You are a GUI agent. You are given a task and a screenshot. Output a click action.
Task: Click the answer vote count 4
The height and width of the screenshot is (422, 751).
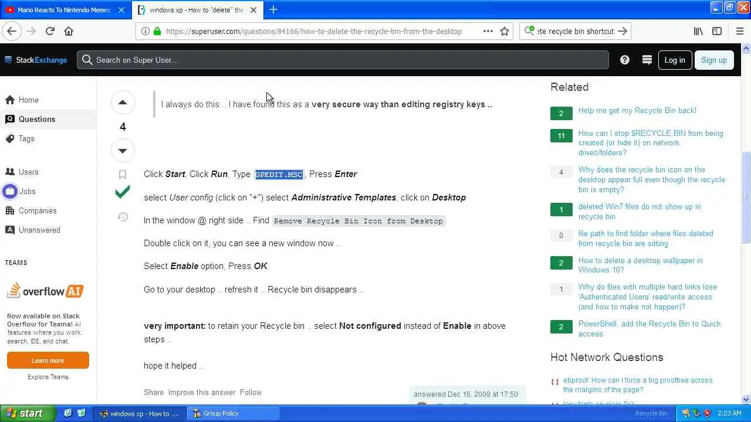(x=123, y=127)
